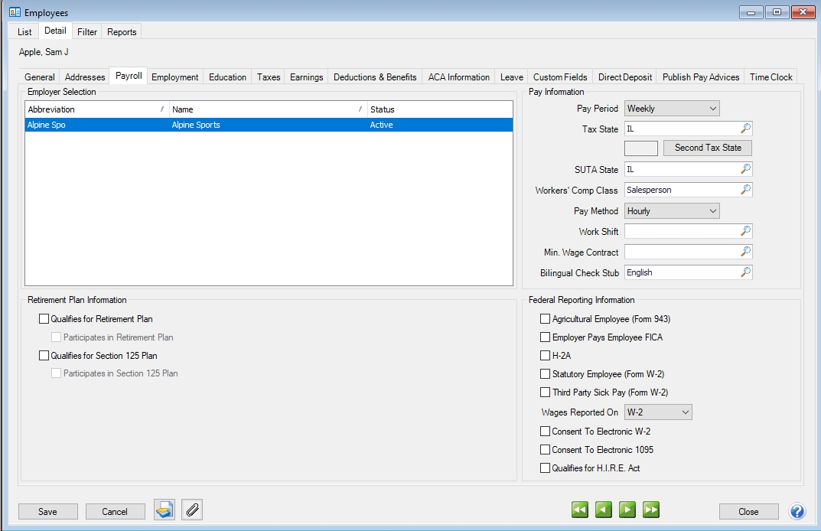This screenshot has height=531, width=821.
Task: Expand Wages Reported On dropdown
Action: tap(658, 412)
